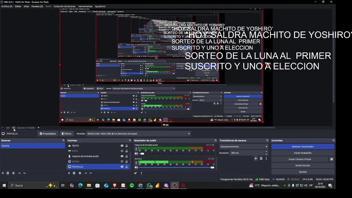Mute the Mic/Aux channel speaker
Screen dimensions: 352x198
pyautogui.click(x=136, y=167)
